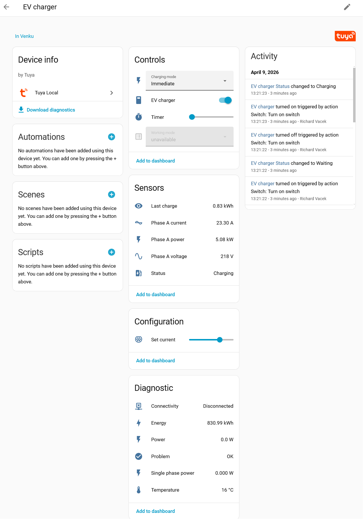Click the Tuya brand logo

click(345, 36)
